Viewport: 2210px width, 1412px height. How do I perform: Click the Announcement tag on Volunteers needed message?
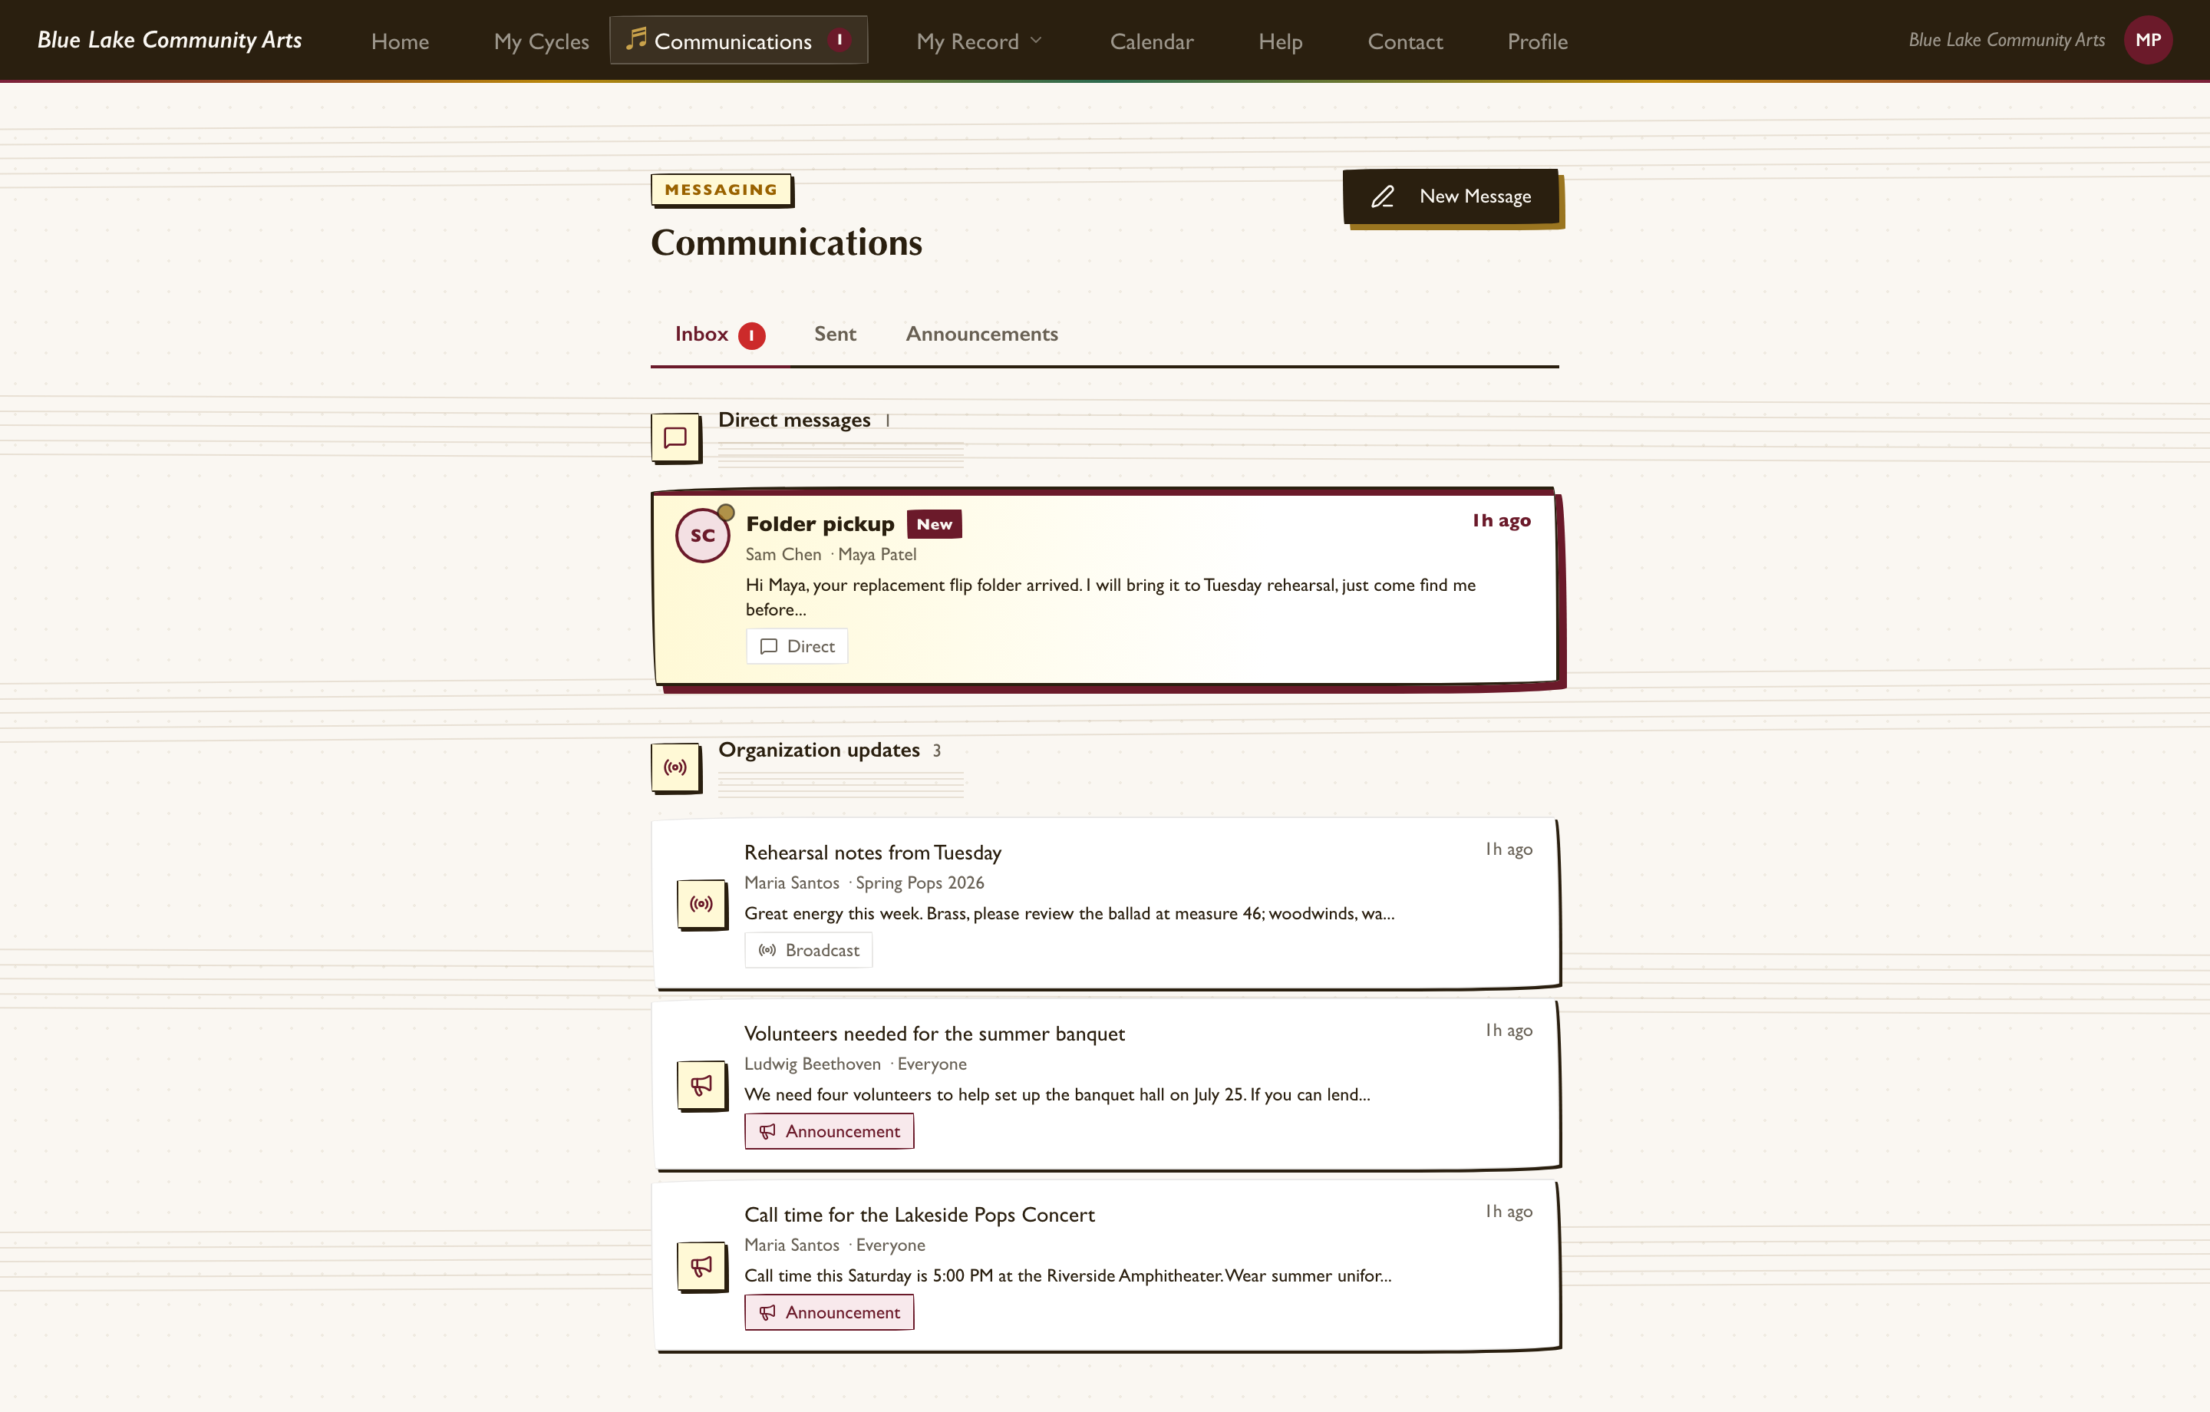point(829,1131)
